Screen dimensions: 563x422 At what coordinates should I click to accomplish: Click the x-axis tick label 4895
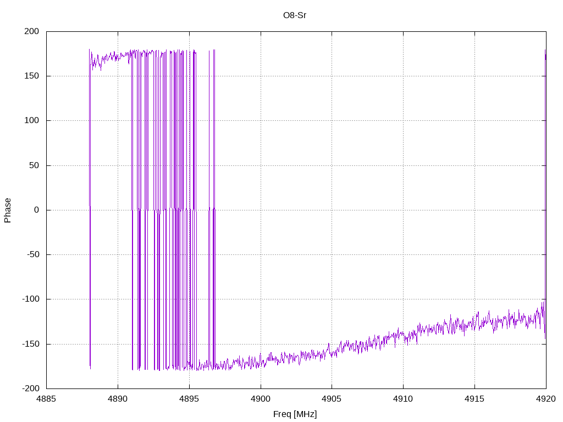pos(189,399)
